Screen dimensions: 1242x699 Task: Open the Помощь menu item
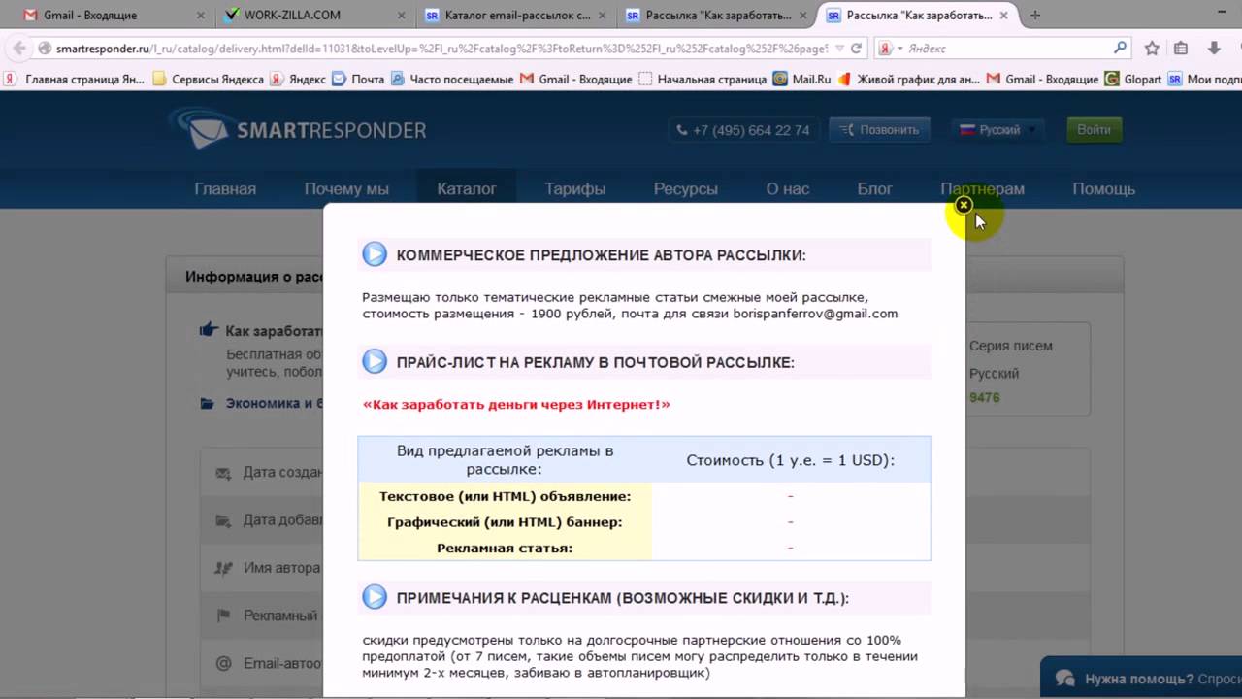[x=1104, y=189]
